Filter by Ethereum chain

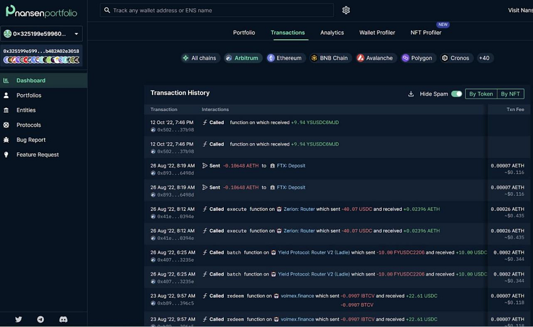[x=286, y=58]
